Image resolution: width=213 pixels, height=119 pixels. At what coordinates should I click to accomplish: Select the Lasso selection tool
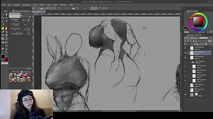(3, 21)
